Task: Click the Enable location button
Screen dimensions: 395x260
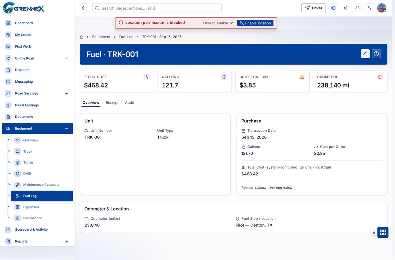Action: click(255, 23)
